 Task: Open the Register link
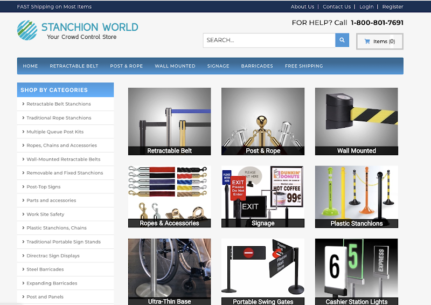[x=393, y=6]
